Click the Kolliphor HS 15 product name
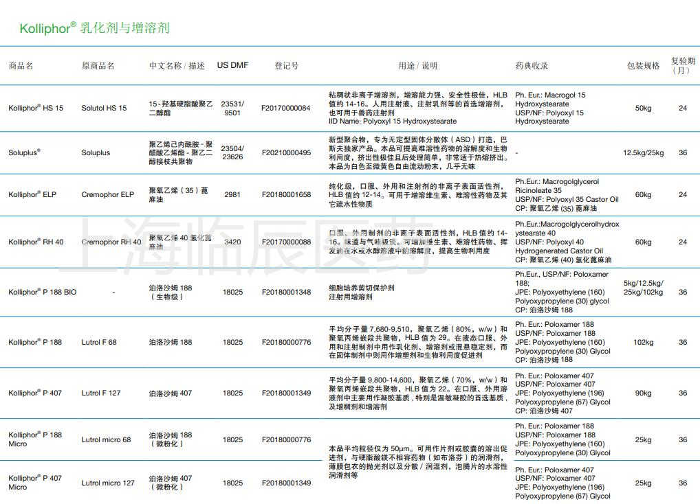 tap(36, 108)
